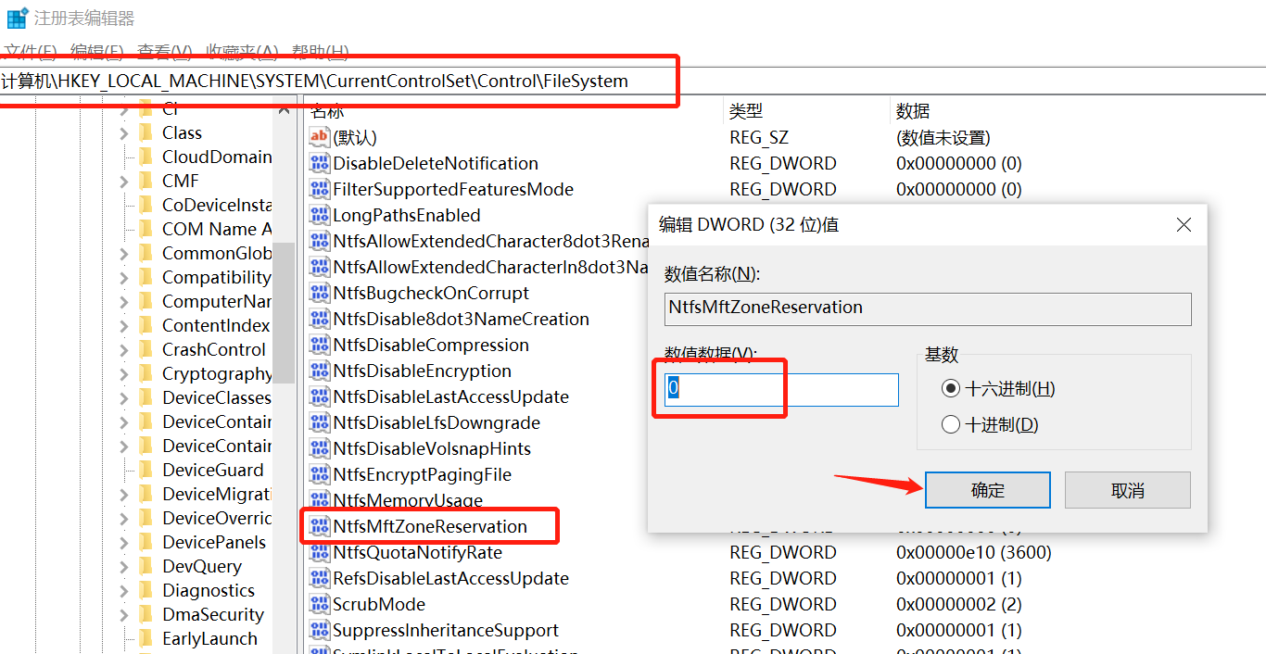Expand the Diagnostics tree node
Screen dimensions: 1266x654
click(124, 591)
